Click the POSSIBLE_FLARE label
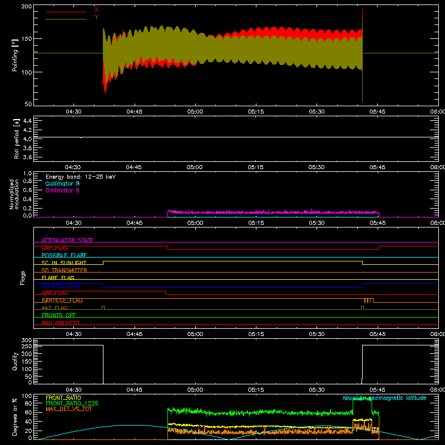445x445 pixels. tap(64, 255)
